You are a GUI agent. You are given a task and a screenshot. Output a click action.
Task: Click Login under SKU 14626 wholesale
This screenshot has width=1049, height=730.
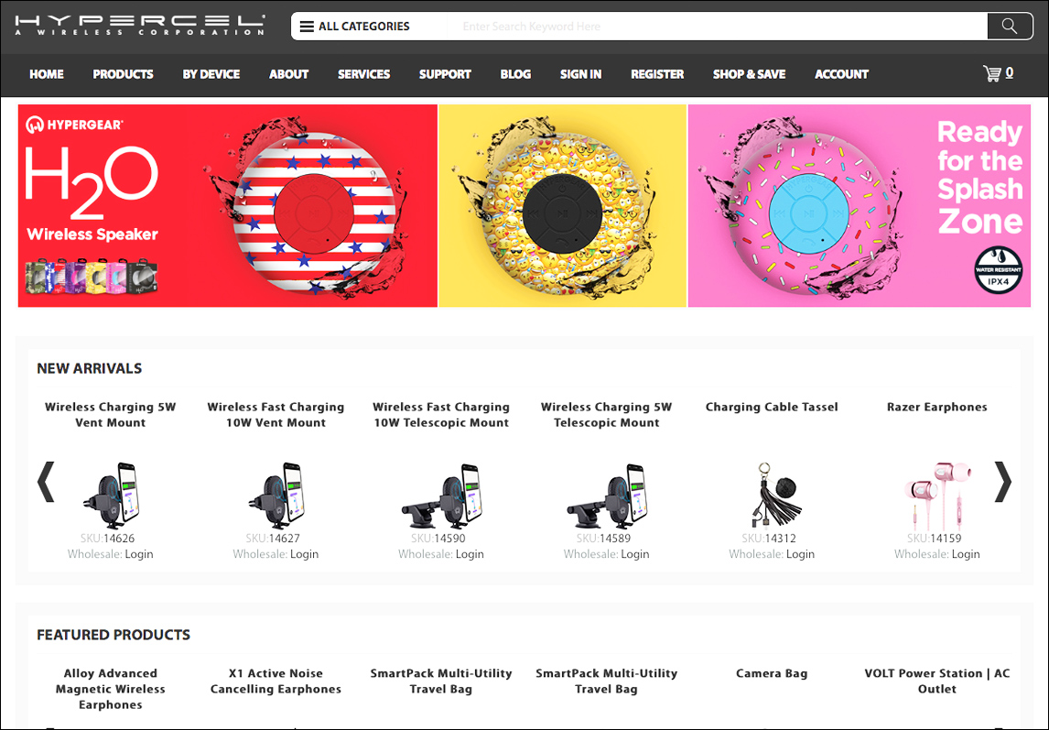point(138,554)
